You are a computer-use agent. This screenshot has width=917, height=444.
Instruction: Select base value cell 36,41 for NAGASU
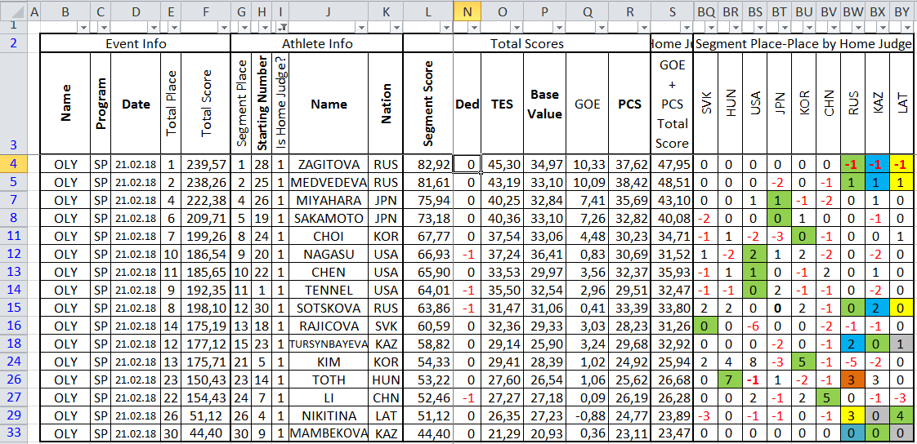pos(544,254)
